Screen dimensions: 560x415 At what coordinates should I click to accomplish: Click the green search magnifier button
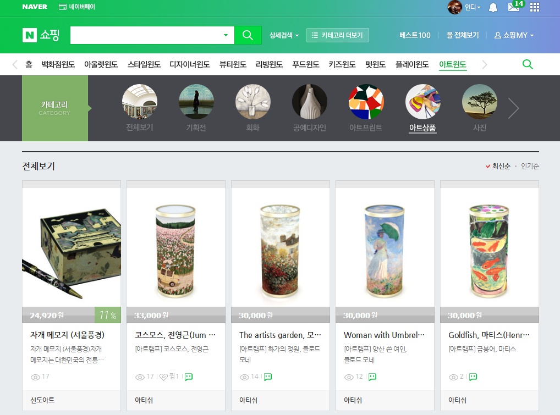coord(248,35)
